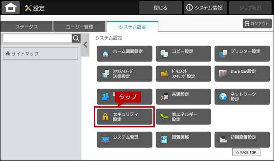Open ジョブ状況

250,8
